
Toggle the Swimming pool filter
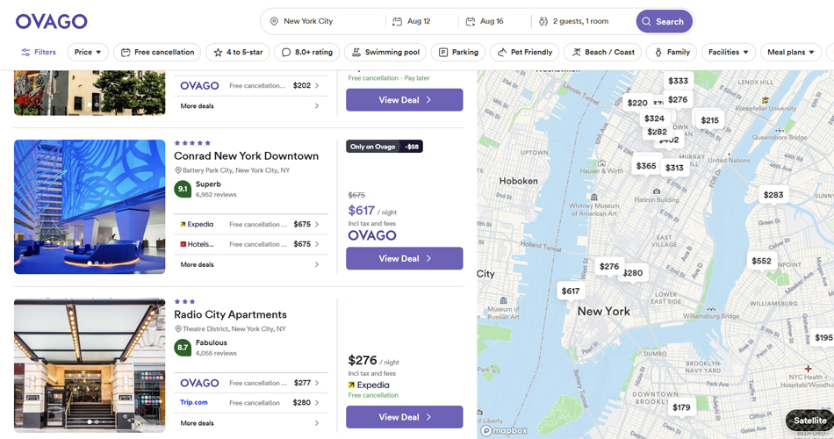coord(385,52)
